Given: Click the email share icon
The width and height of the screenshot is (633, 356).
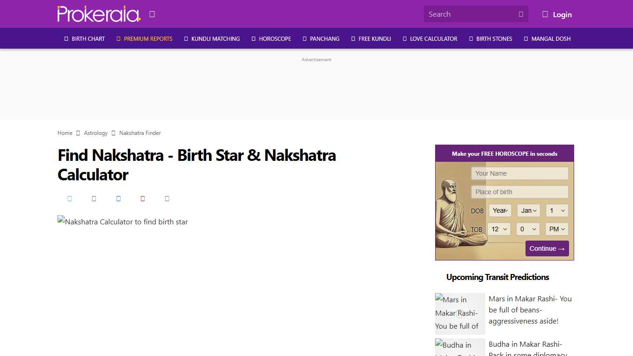Looking at the screenshot, I should click(167, 198).
